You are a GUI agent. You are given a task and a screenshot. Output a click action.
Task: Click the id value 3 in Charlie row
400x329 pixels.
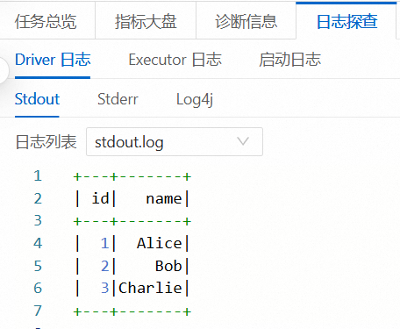(104, 288)
